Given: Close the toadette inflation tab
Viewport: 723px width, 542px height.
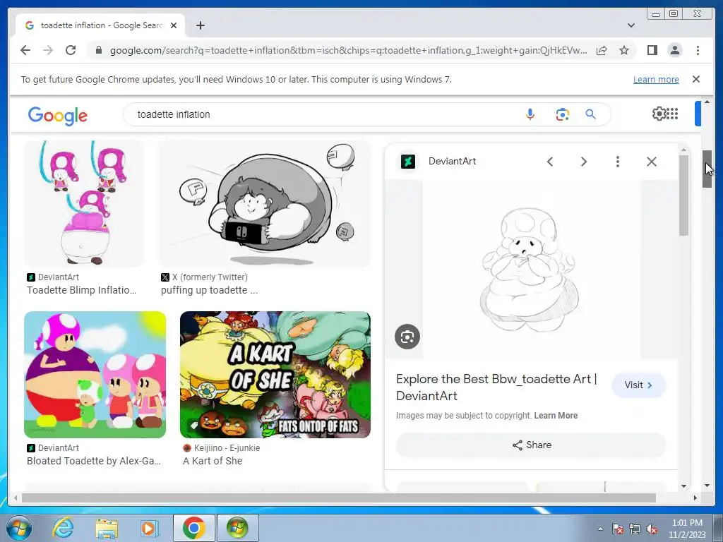Looking at the screenshot, I should pyautogui.click(x=174, y=25).
